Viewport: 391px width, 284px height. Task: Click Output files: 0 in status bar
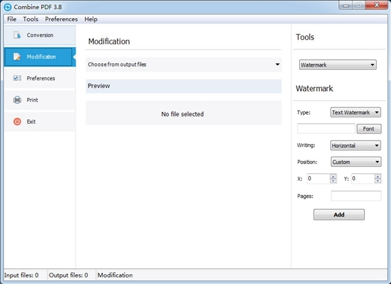coord(68,276)
